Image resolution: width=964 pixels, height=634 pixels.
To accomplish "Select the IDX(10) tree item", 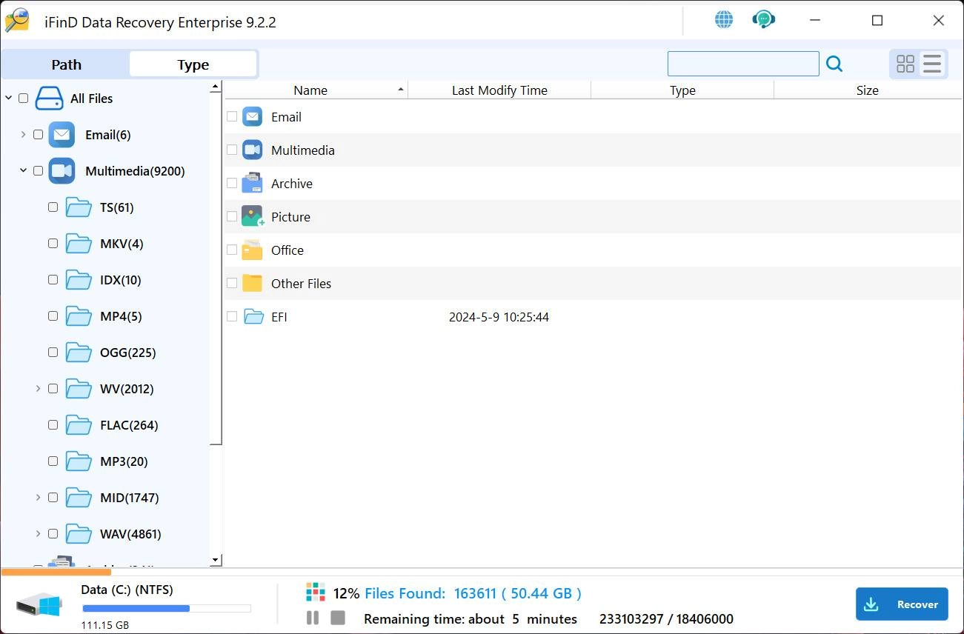I will (120, 280).
